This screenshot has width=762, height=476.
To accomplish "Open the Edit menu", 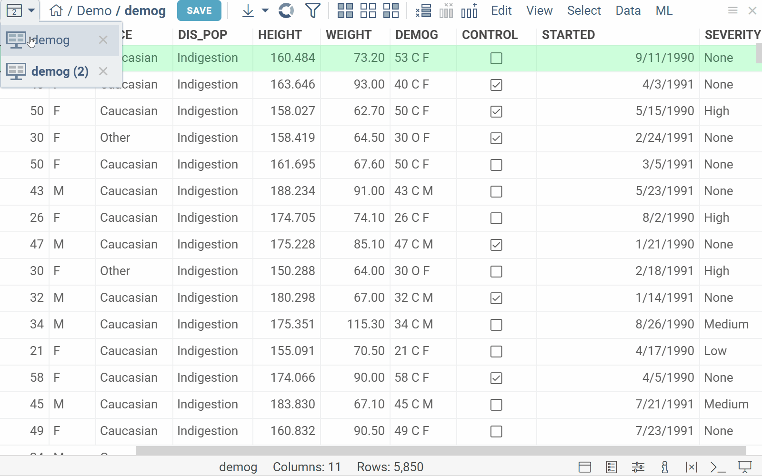I will pyautogui.click(x=501, y=10).
